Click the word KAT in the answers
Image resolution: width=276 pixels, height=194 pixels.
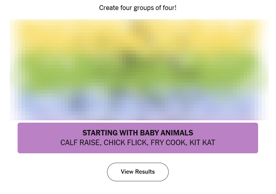pos(208,143)
